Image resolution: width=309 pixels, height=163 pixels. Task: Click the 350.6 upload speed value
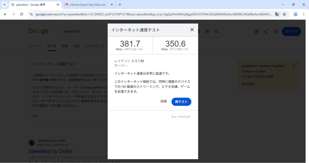pyautogui.click(x=175, y=43)
